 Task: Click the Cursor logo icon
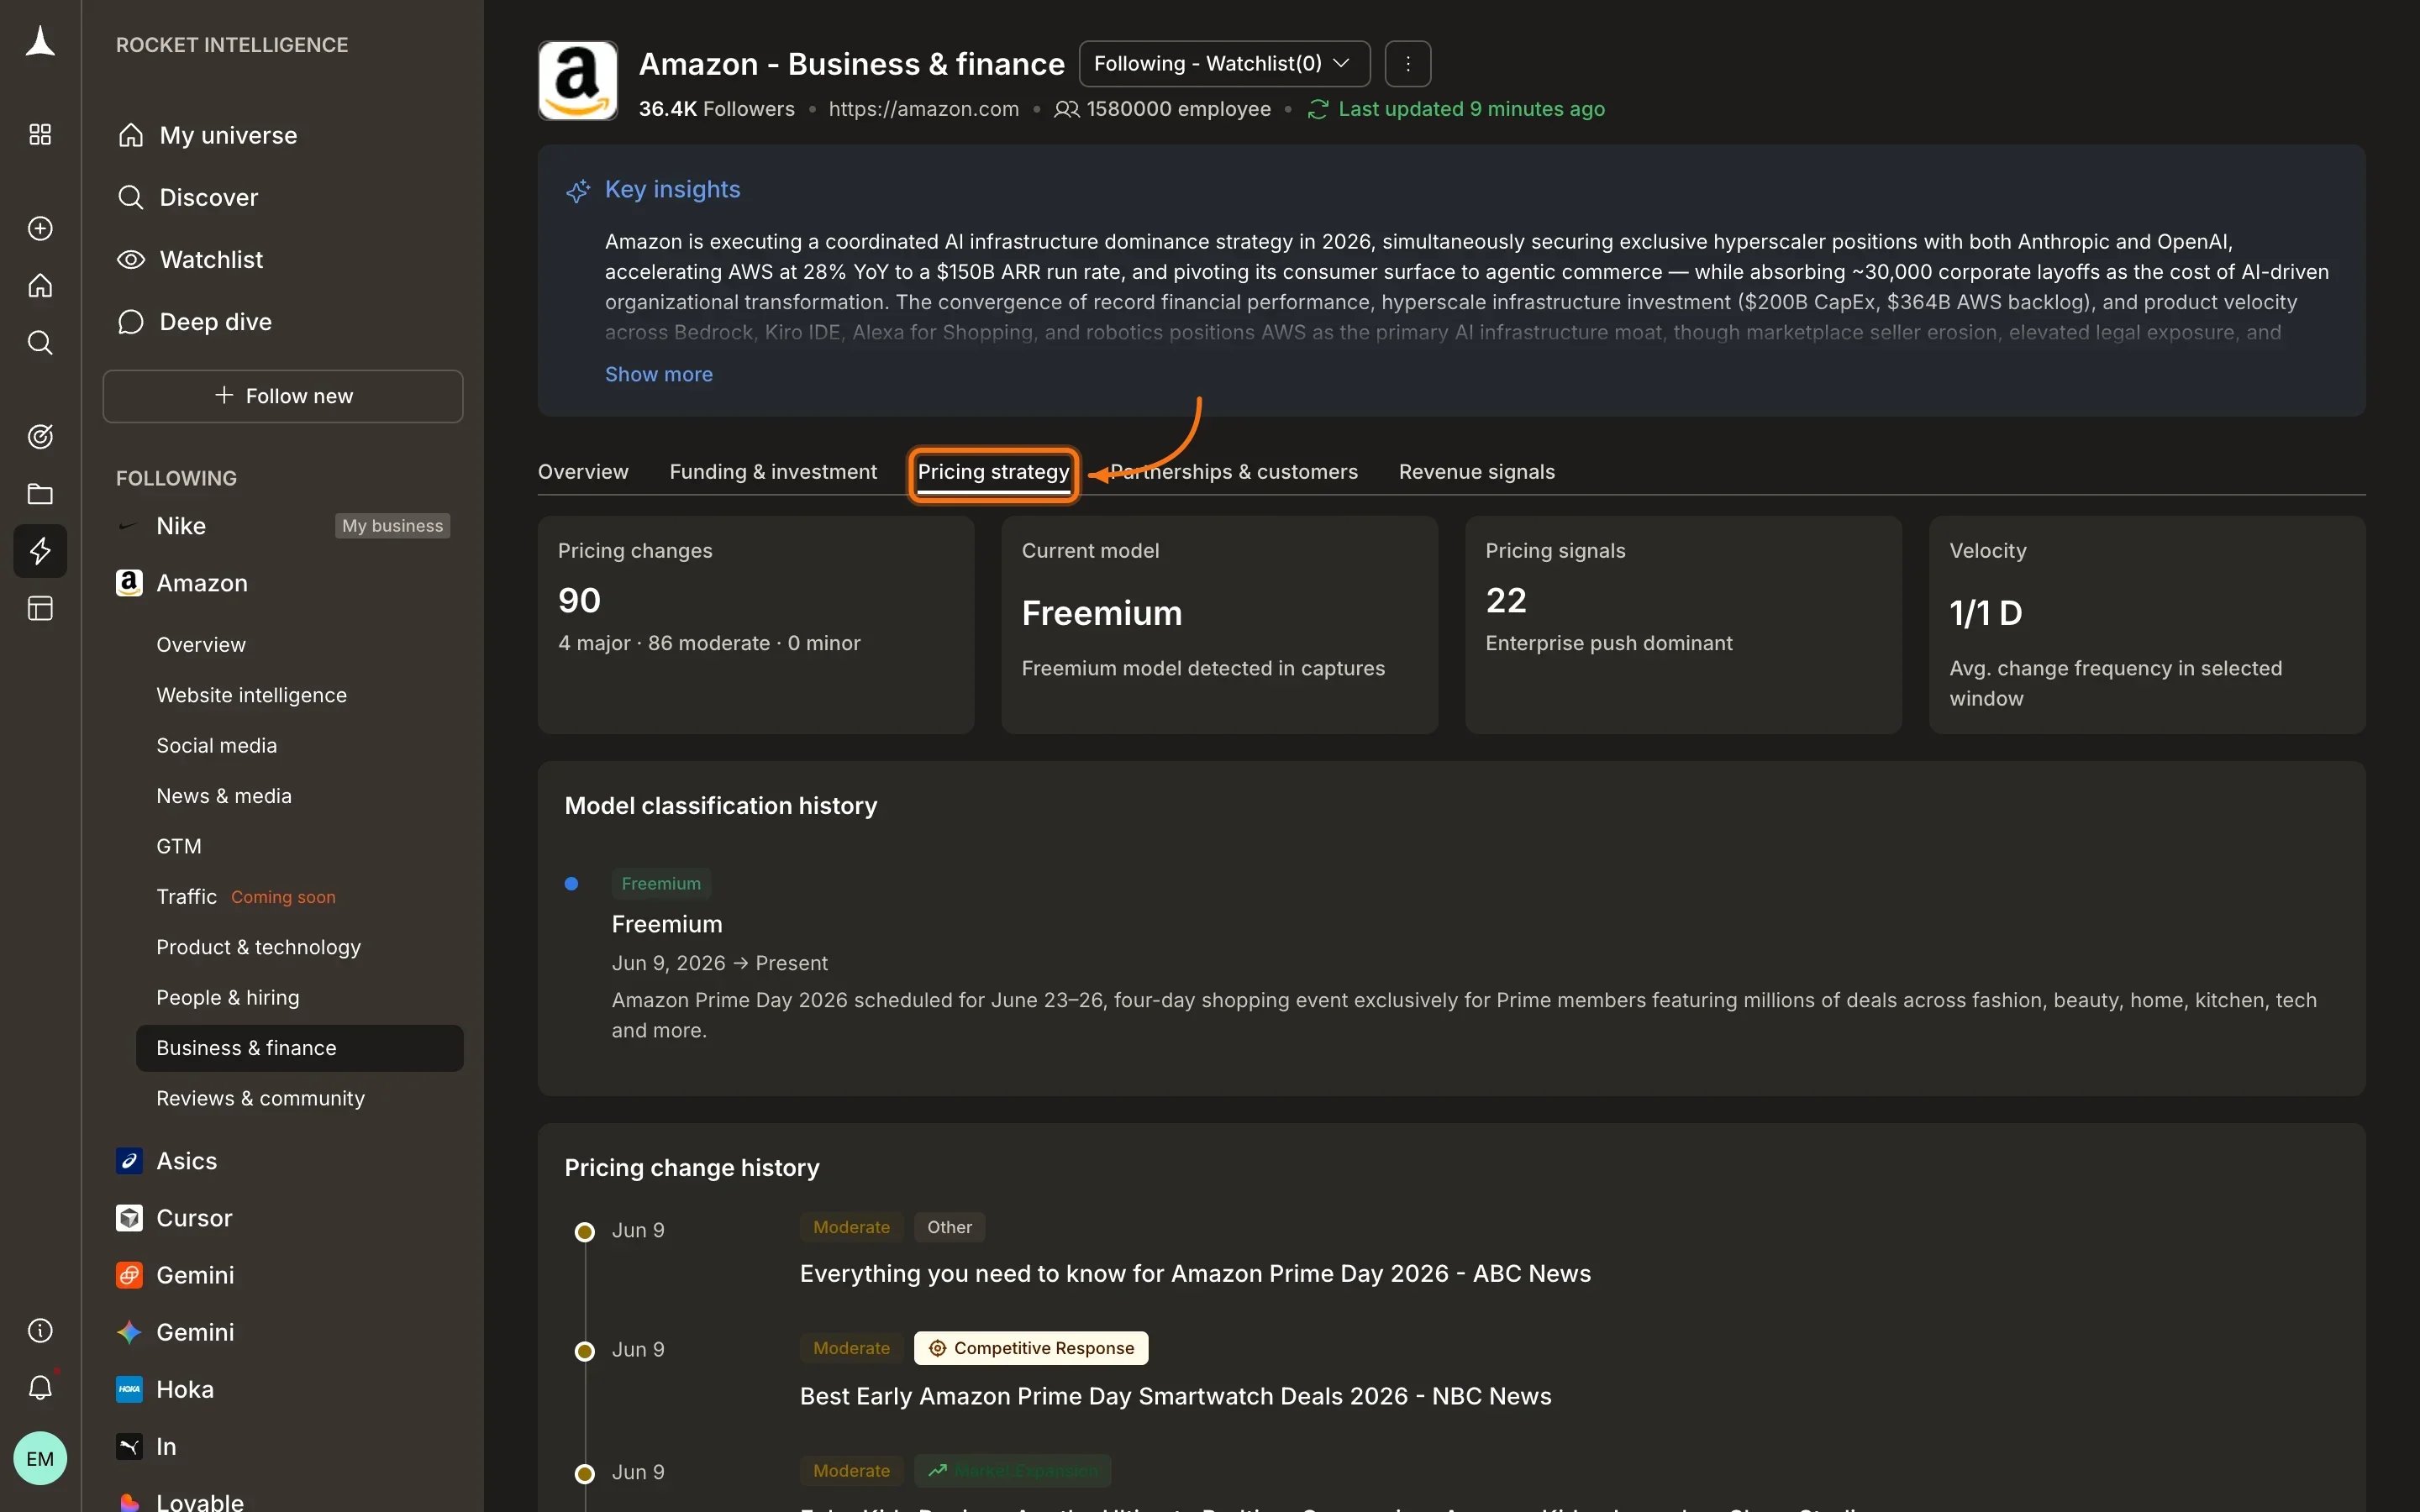point(129,1218)
